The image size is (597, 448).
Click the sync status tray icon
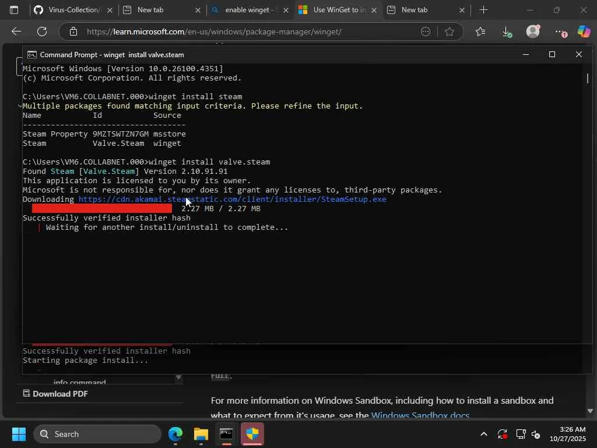(502, 434)
